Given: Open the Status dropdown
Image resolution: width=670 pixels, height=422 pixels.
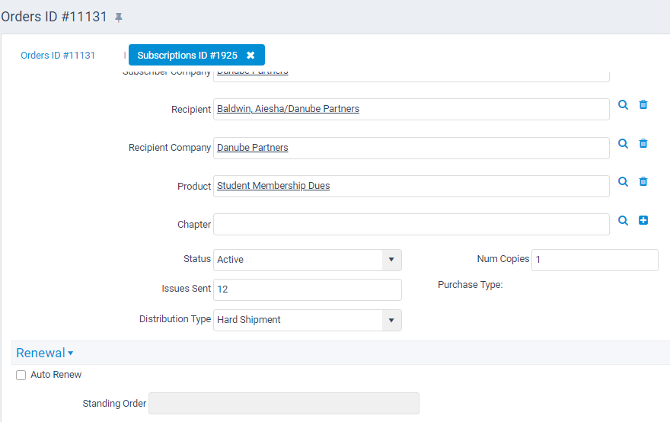Looking at the screenshot, I should click(391, 260).
